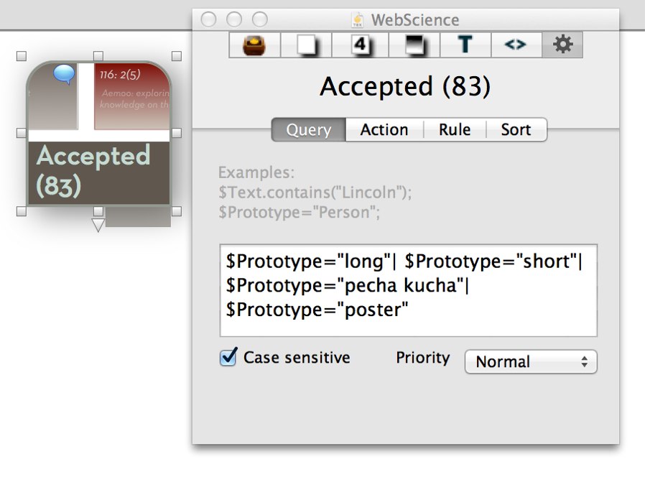The height and width of the screenshot is (477, 645).
Task: Click the blue speech bubble badge
Action: 64,75
